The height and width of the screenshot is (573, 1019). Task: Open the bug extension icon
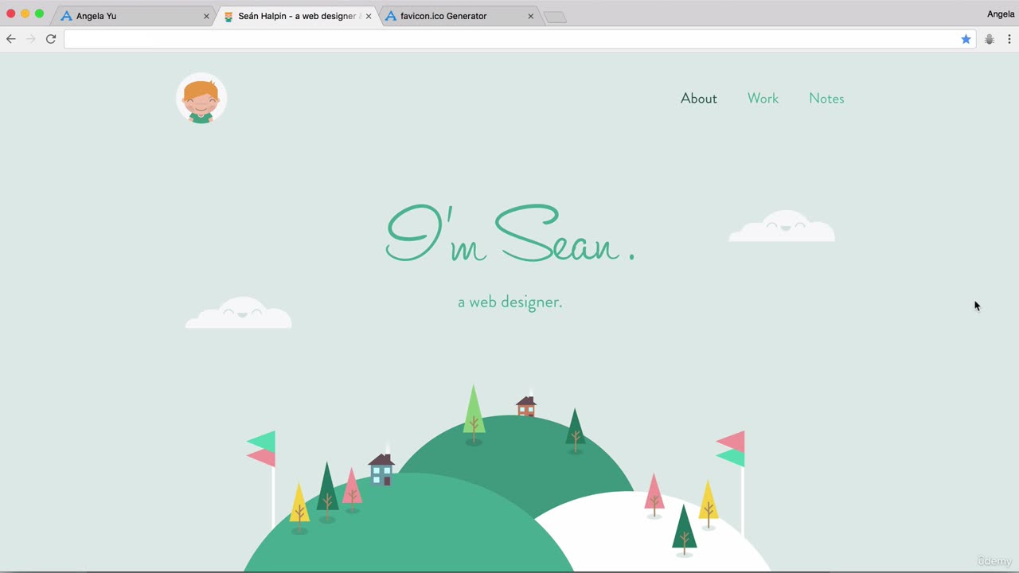(990, 39)
